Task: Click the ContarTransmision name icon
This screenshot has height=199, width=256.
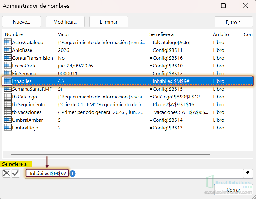Action: [8, 58]
